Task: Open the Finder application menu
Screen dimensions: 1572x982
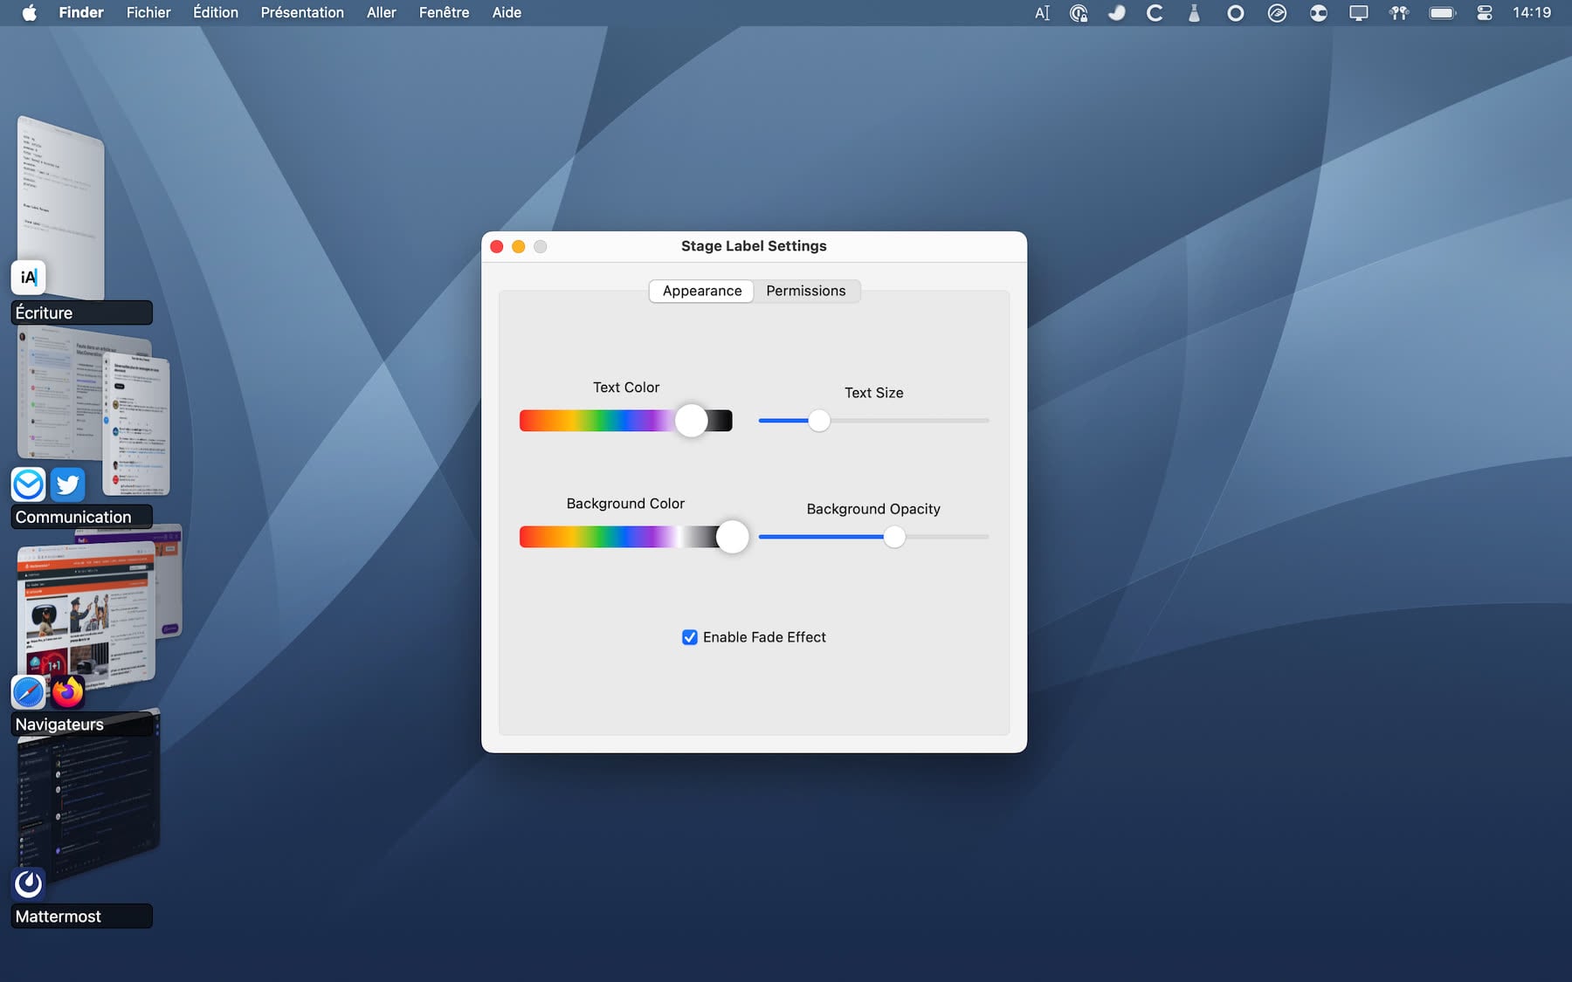Action: (81, 12)
